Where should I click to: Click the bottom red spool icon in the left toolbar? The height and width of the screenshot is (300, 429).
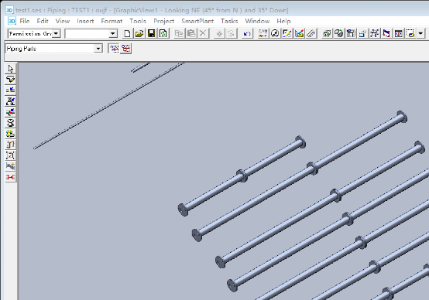click(10, 177)
